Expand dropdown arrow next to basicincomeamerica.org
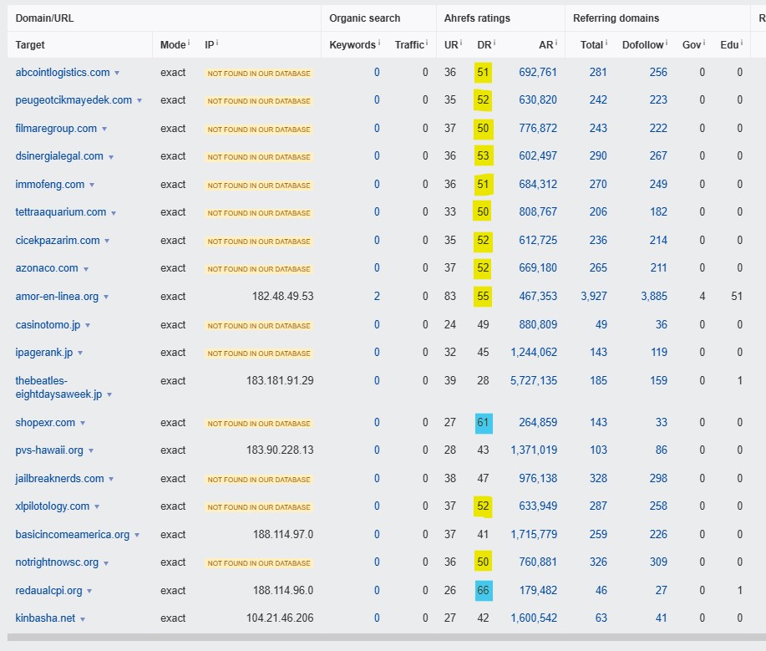This screenshot has width=766, height=651. pyautogui.click(x=137, y=535)
